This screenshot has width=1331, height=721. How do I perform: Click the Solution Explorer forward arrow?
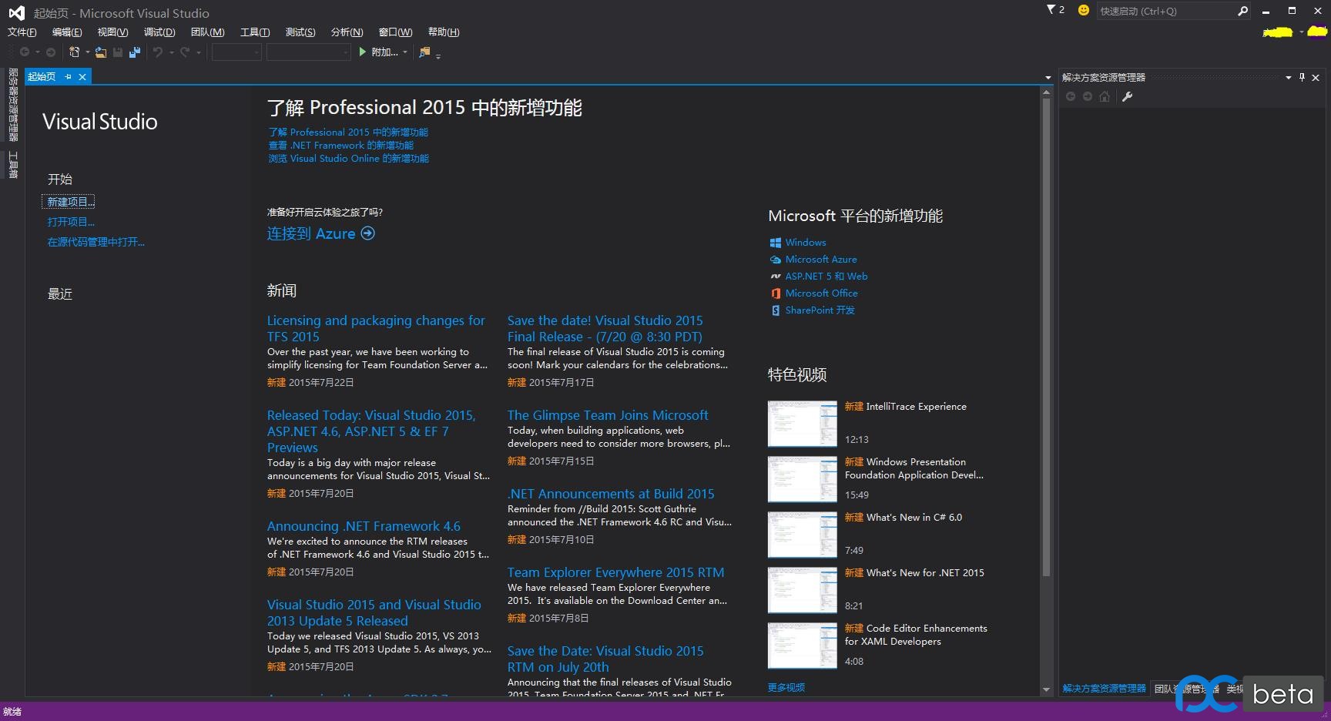[x=1088, y=96]
